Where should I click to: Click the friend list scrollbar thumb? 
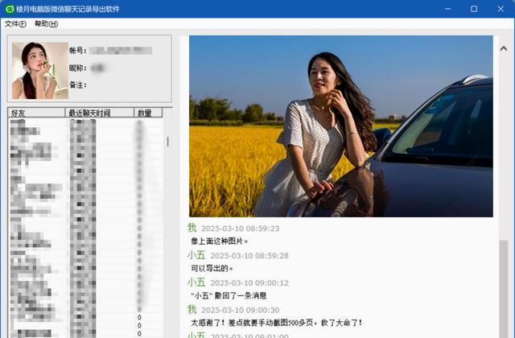[167, 142]
